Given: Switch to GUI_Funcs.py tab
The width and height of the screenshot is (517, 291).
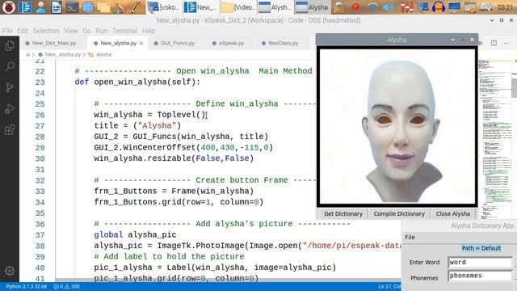Looking at the screenshot, I should (x=178, y=43).
